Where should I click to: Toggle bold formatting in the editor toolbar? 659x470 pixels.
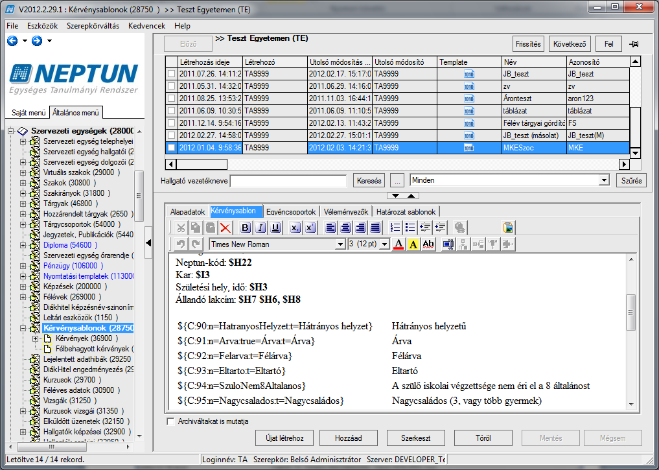coord(246,228)
